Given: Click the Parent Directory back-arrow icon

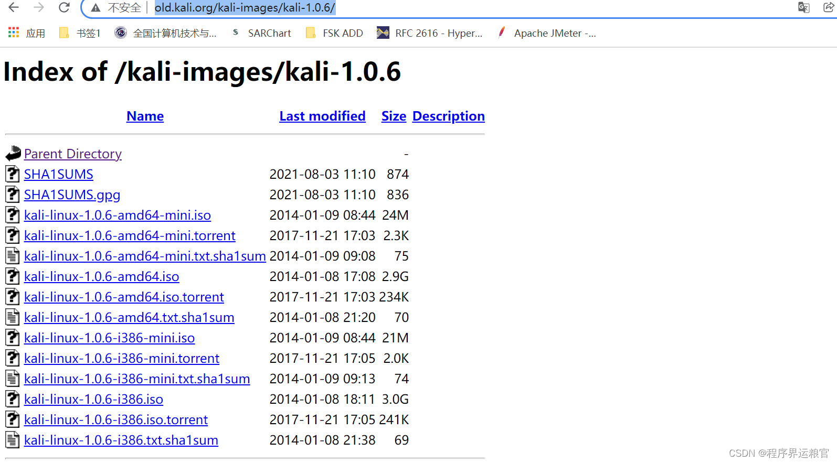Looking at the screenshot, I should pyautogui.click(x=13, y=154).
